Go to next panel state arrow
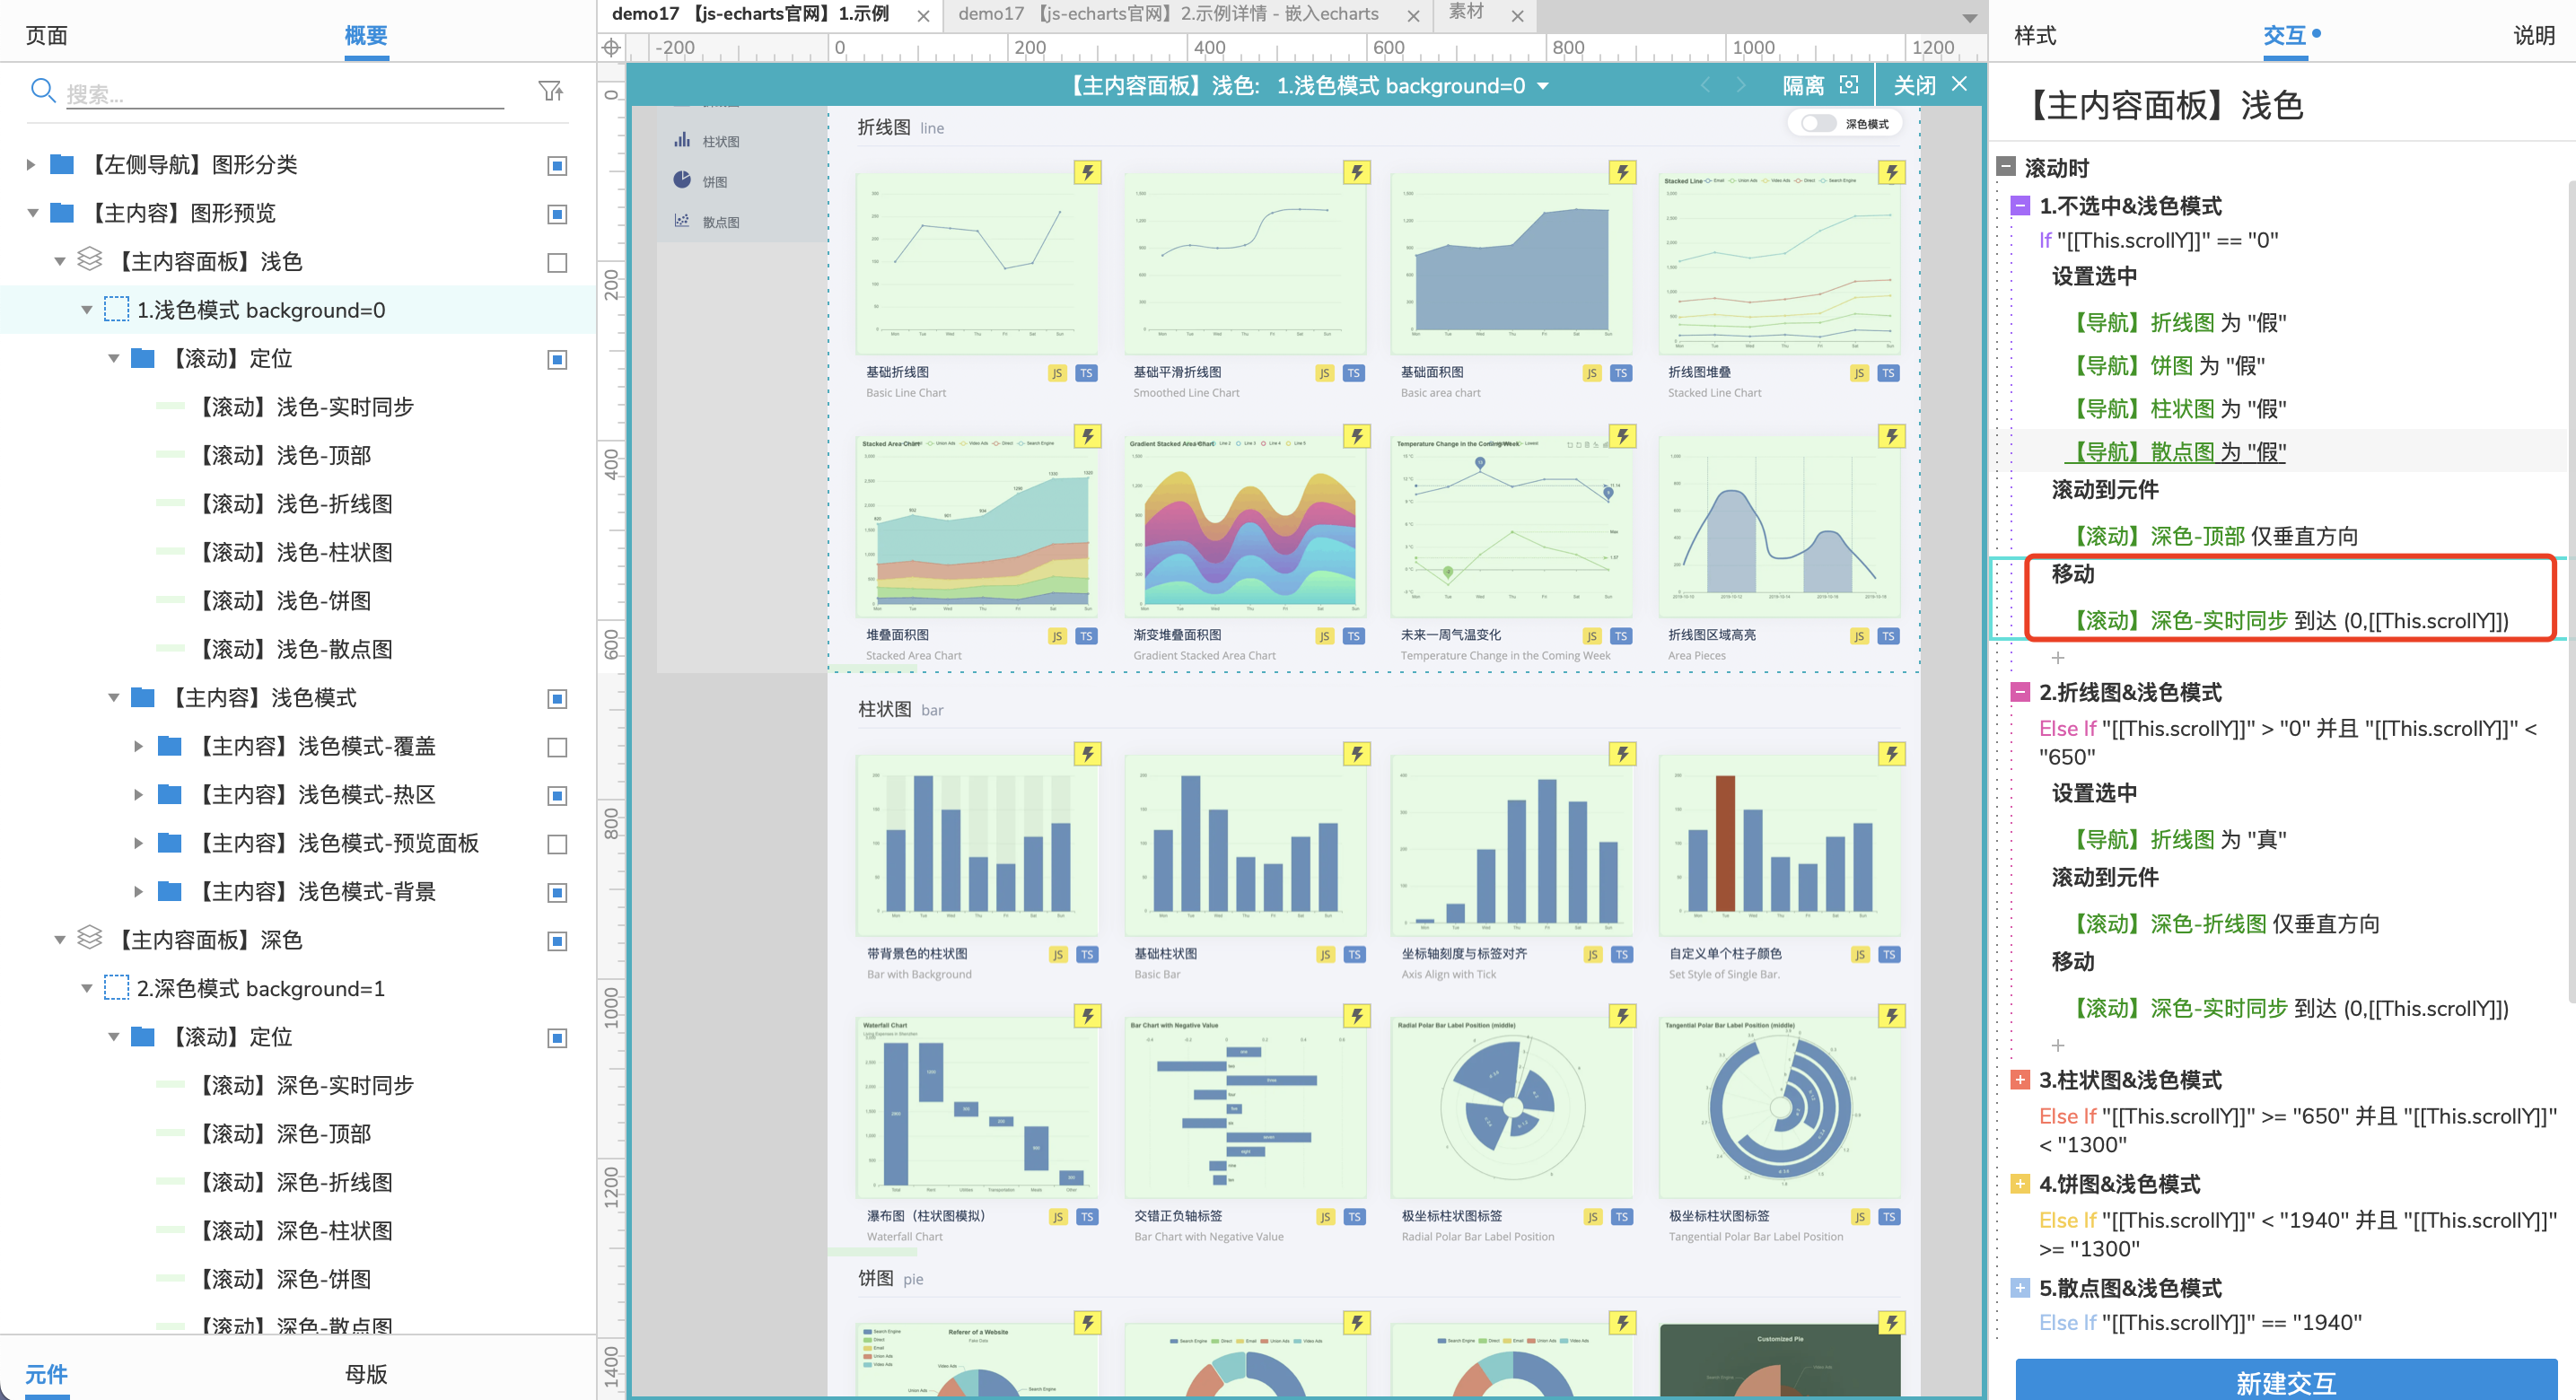 click(1741, 85)
